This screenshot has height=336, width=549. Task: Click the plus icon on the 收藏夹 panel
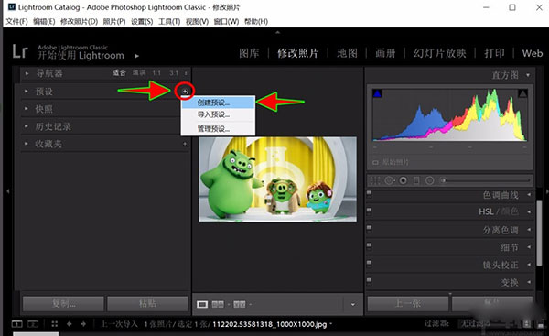click(185, 144)
